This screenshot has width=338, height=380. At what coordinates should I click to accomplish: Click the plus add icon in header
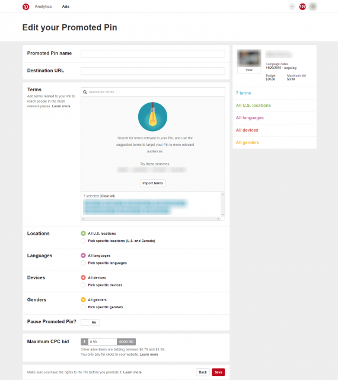[x=292, y=7]
